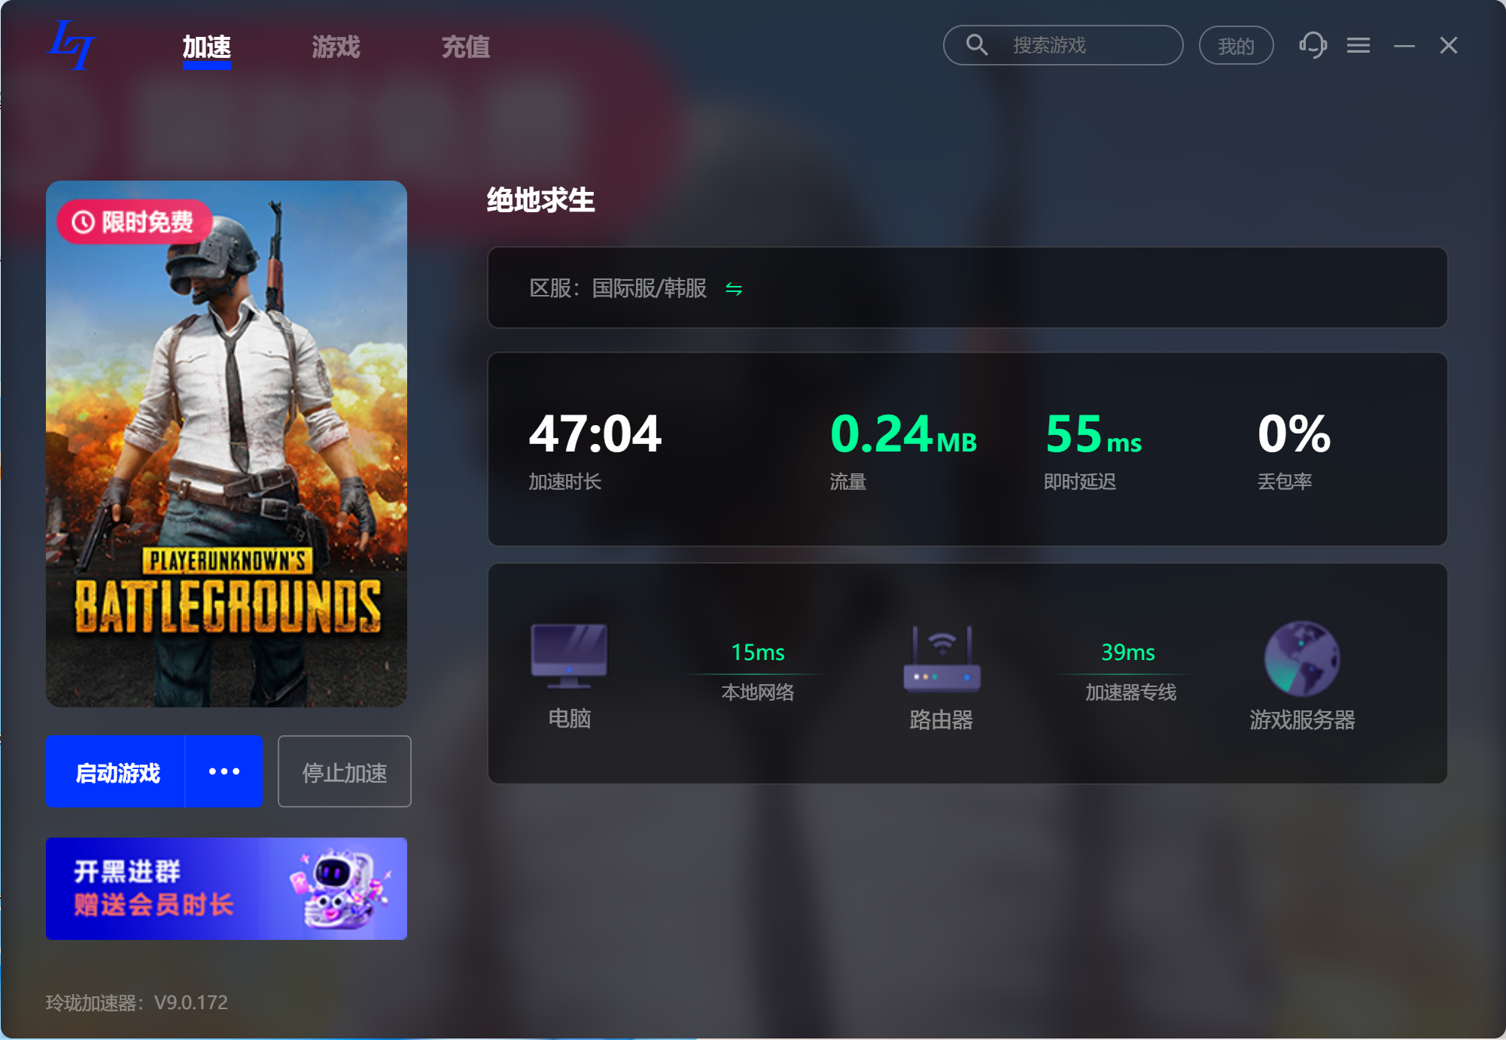1506x1040 pixels.
Task: Open the 游戏 tab
Action: point(336,47)
